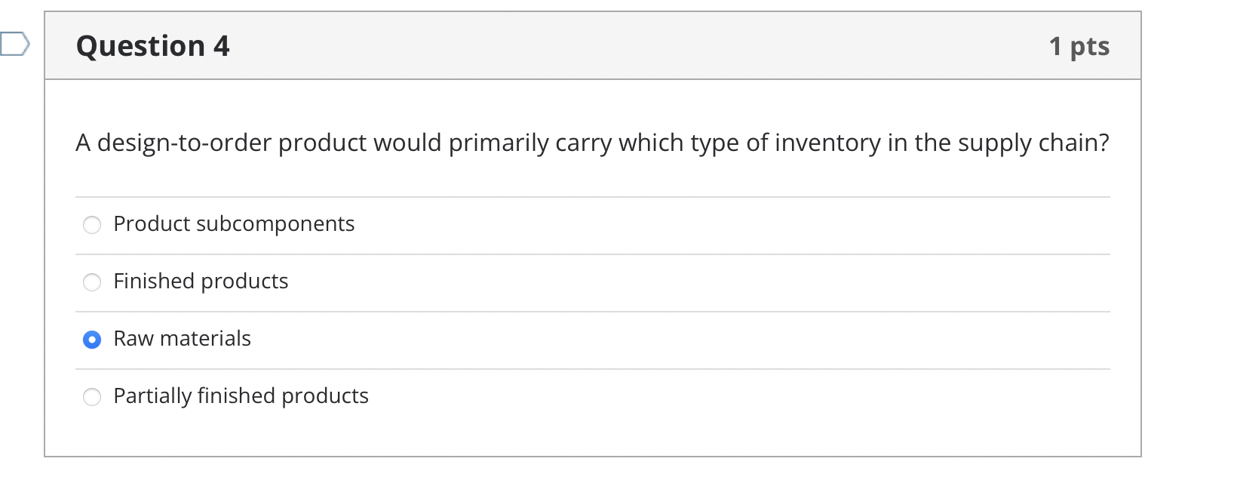Click the selected Raw materials radio button

tap(91, 340)
